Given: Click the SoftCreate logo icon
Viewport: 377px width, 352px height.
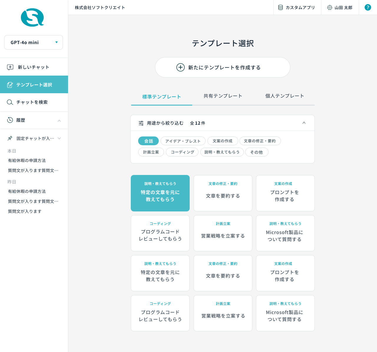Looking at the screenshot, I should tap(32, 18).
